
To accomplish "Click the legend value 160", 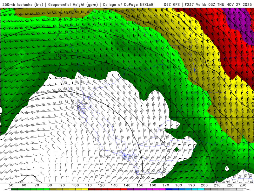I will pos(153,185).
